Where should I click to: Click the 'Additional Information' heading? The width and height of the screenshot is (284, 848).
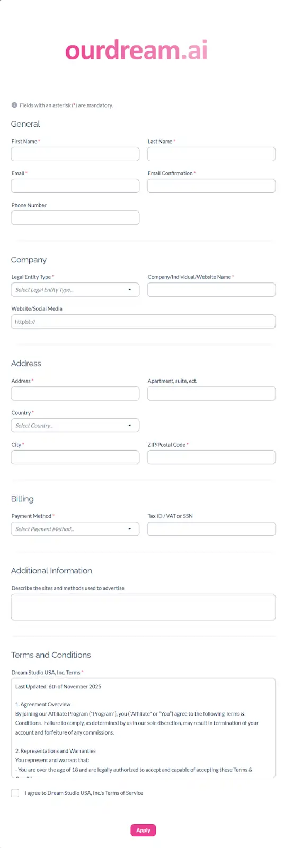coord(51,571)
